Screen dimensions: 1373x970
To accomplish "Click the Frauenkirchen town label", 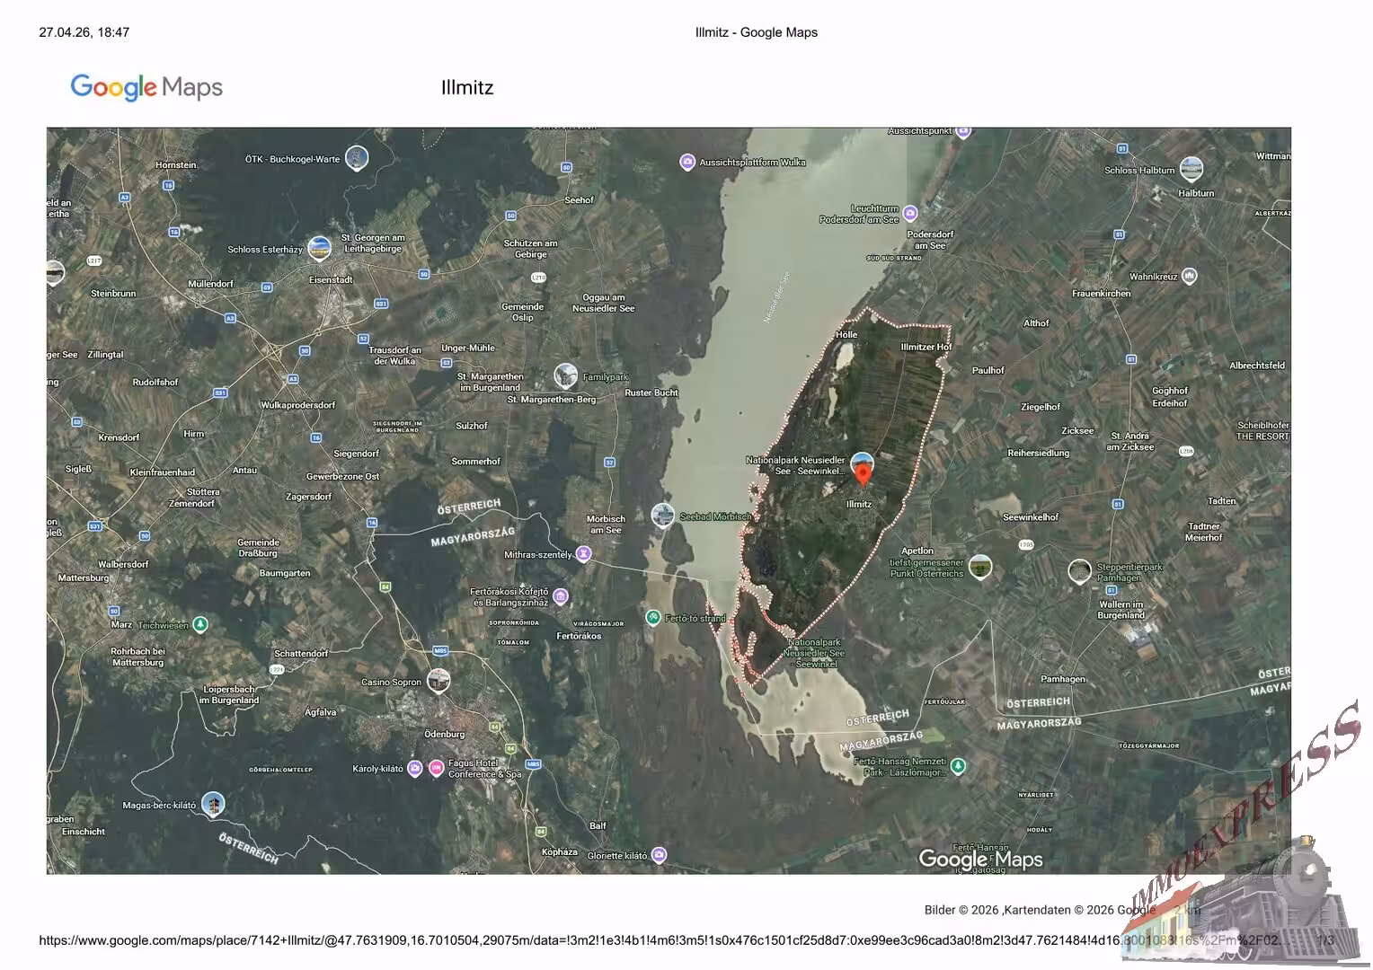I will [1102, 294].
